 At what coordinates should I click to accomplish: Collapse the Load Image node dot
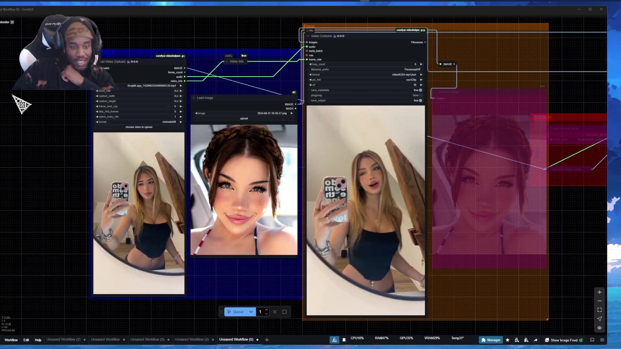pos(194,98)
